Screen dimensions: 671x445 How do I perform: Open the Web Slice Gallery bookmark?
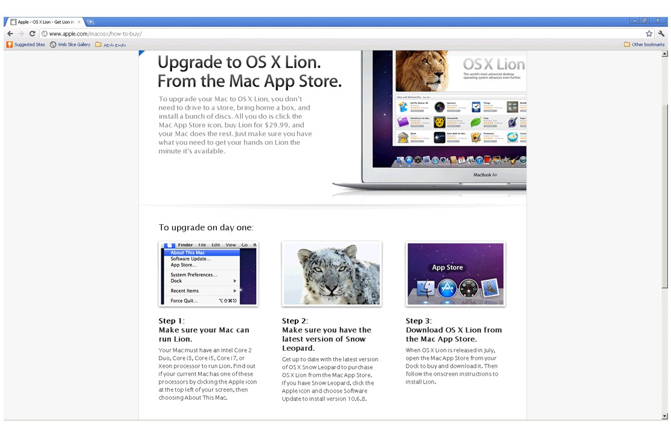pos(70,45)
